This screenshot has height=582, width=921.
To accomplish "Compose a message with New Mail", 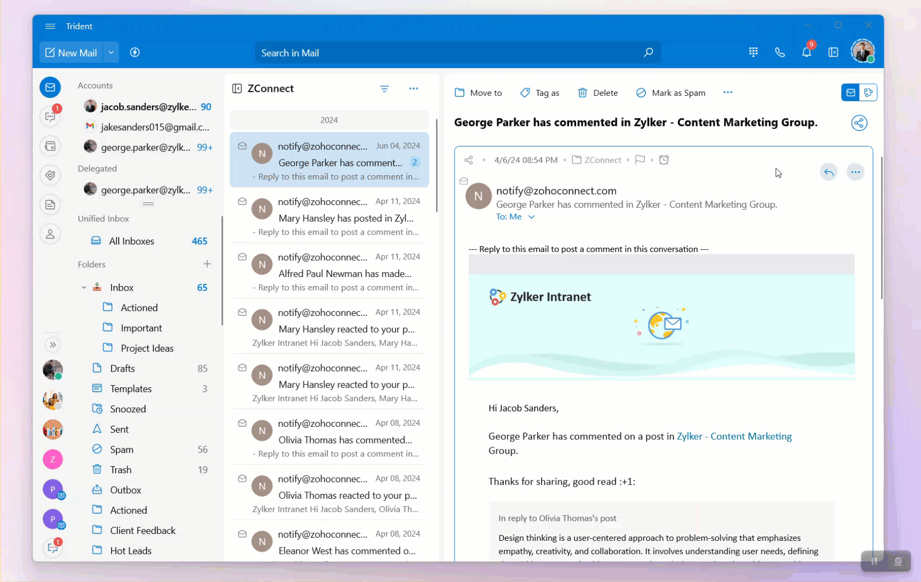I will [71, 52].
